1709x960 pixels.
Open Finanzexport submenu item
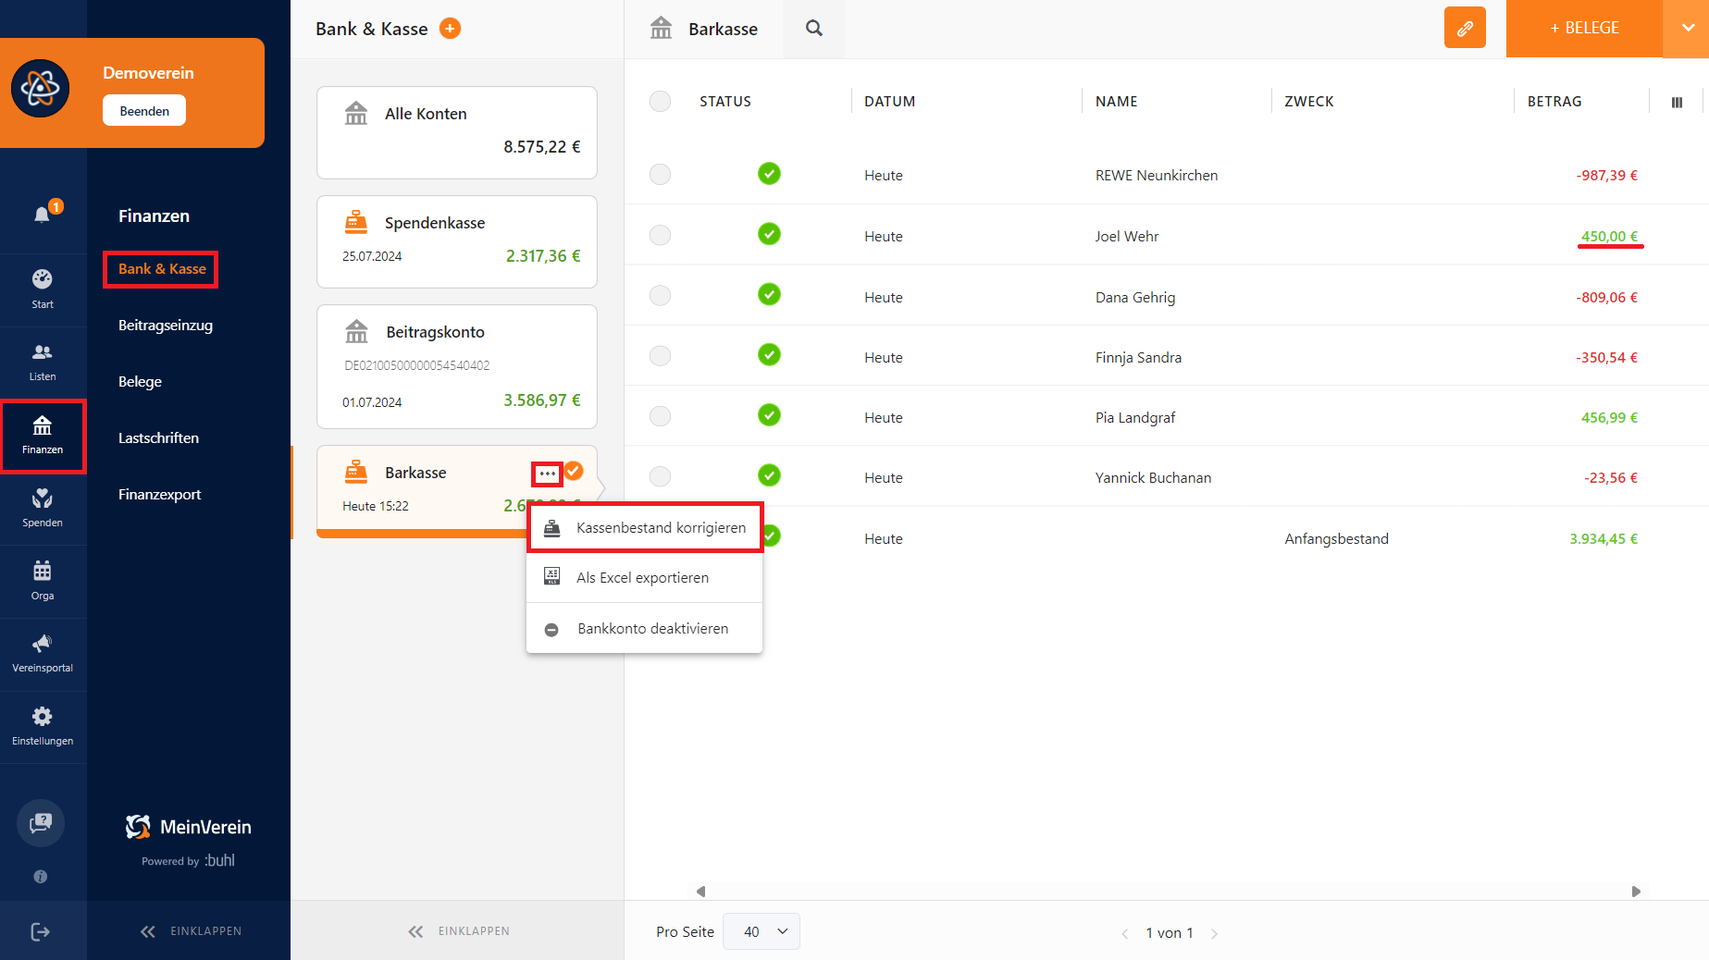pos(159,495)
